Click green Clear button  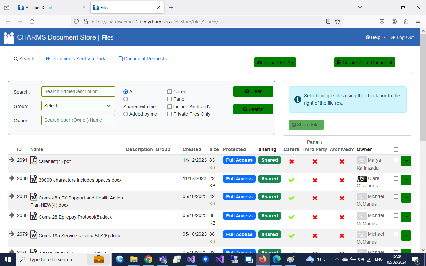(x=253, y=92)
